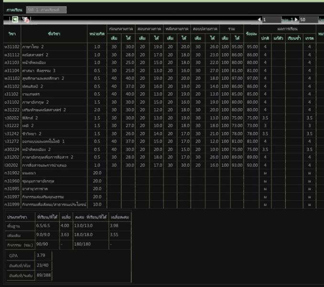324x287 pixels.
Task: Click the page number input showing 1
Action: click(271, 20)
